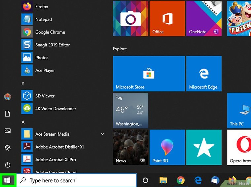Open Snagit 2019 Editor
Screen dimensions: 251x187
point(53,45)
